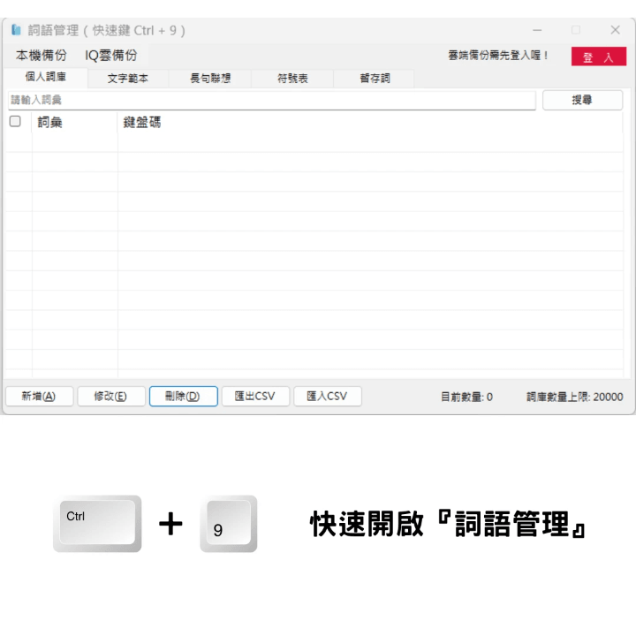Image resolution: width=636 pixels, height=636 pixels.
Task: Click the 刪除(D) button
Action: tap(184, 397)
